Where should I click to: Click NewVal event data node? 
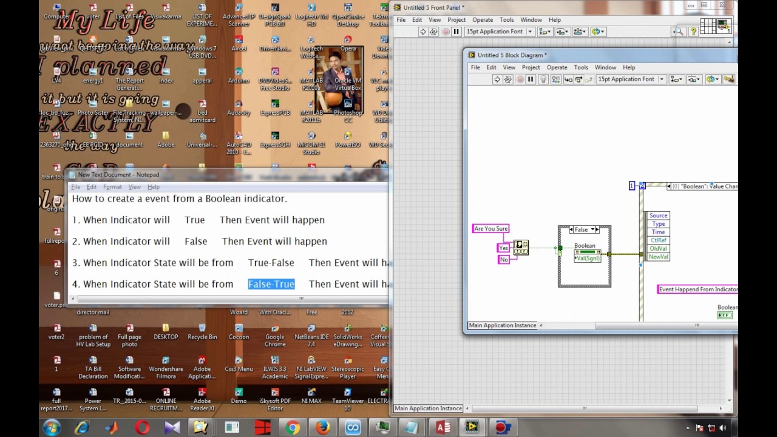658,257
